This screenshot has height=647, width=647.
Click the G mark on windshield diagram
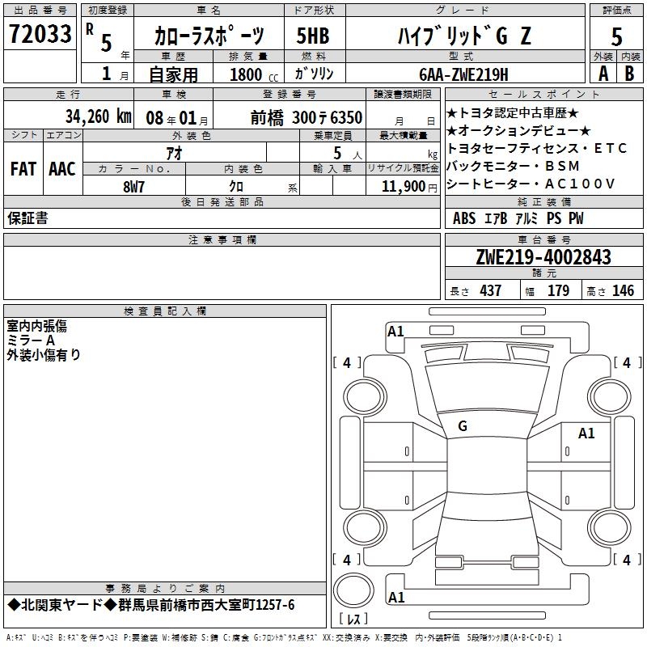tap(463, 426)
